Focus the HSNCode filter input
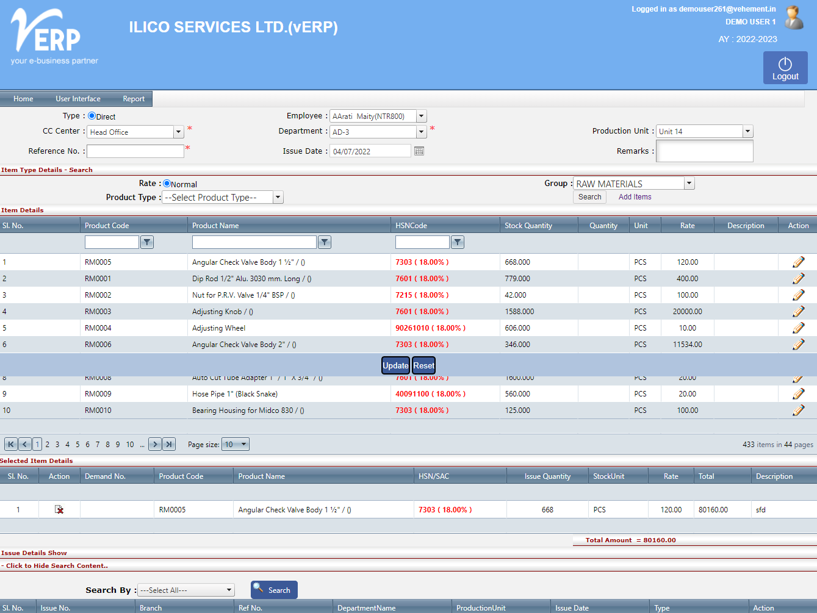 pyautogui.click(x=422, y=242)
